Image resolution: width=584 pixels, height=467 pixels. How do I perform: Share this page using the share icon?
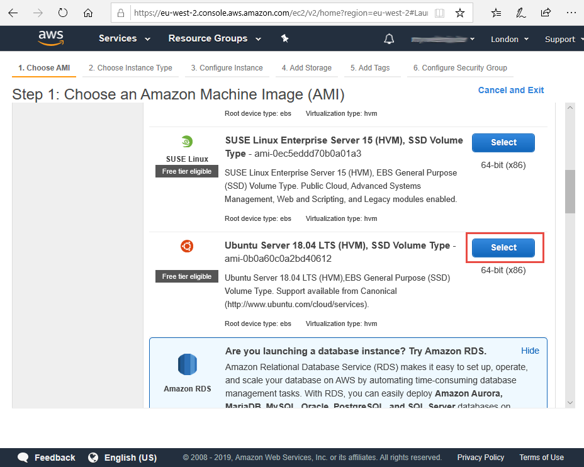point(546,13)
